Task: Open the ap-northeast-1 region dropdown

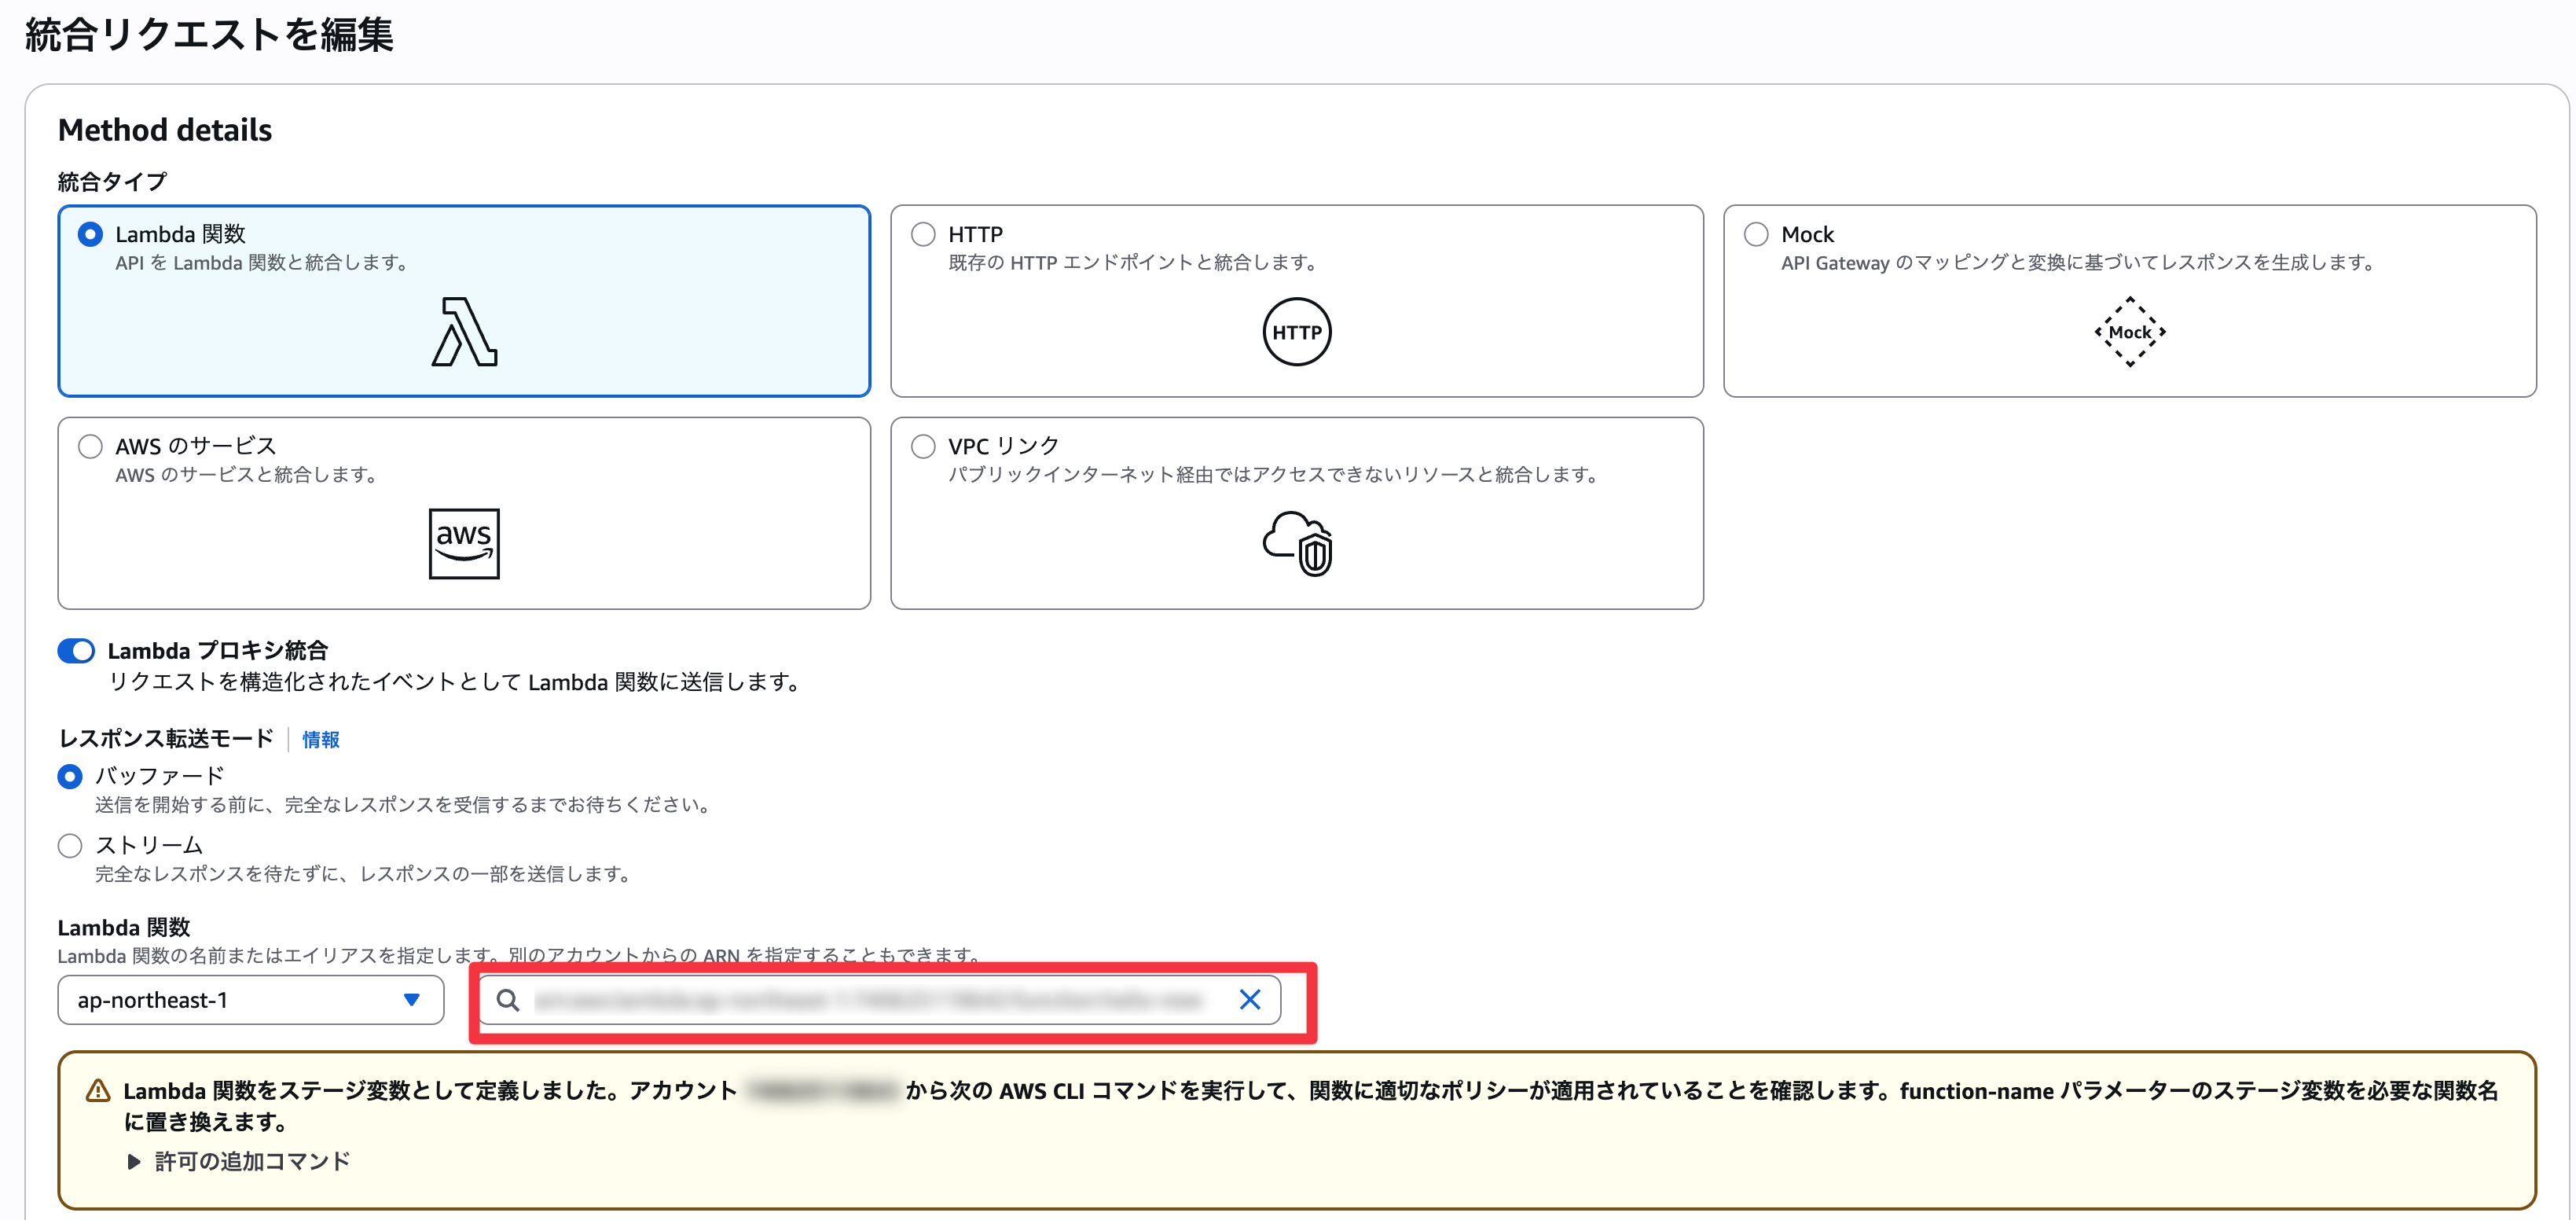Action: pos(251,1000)
